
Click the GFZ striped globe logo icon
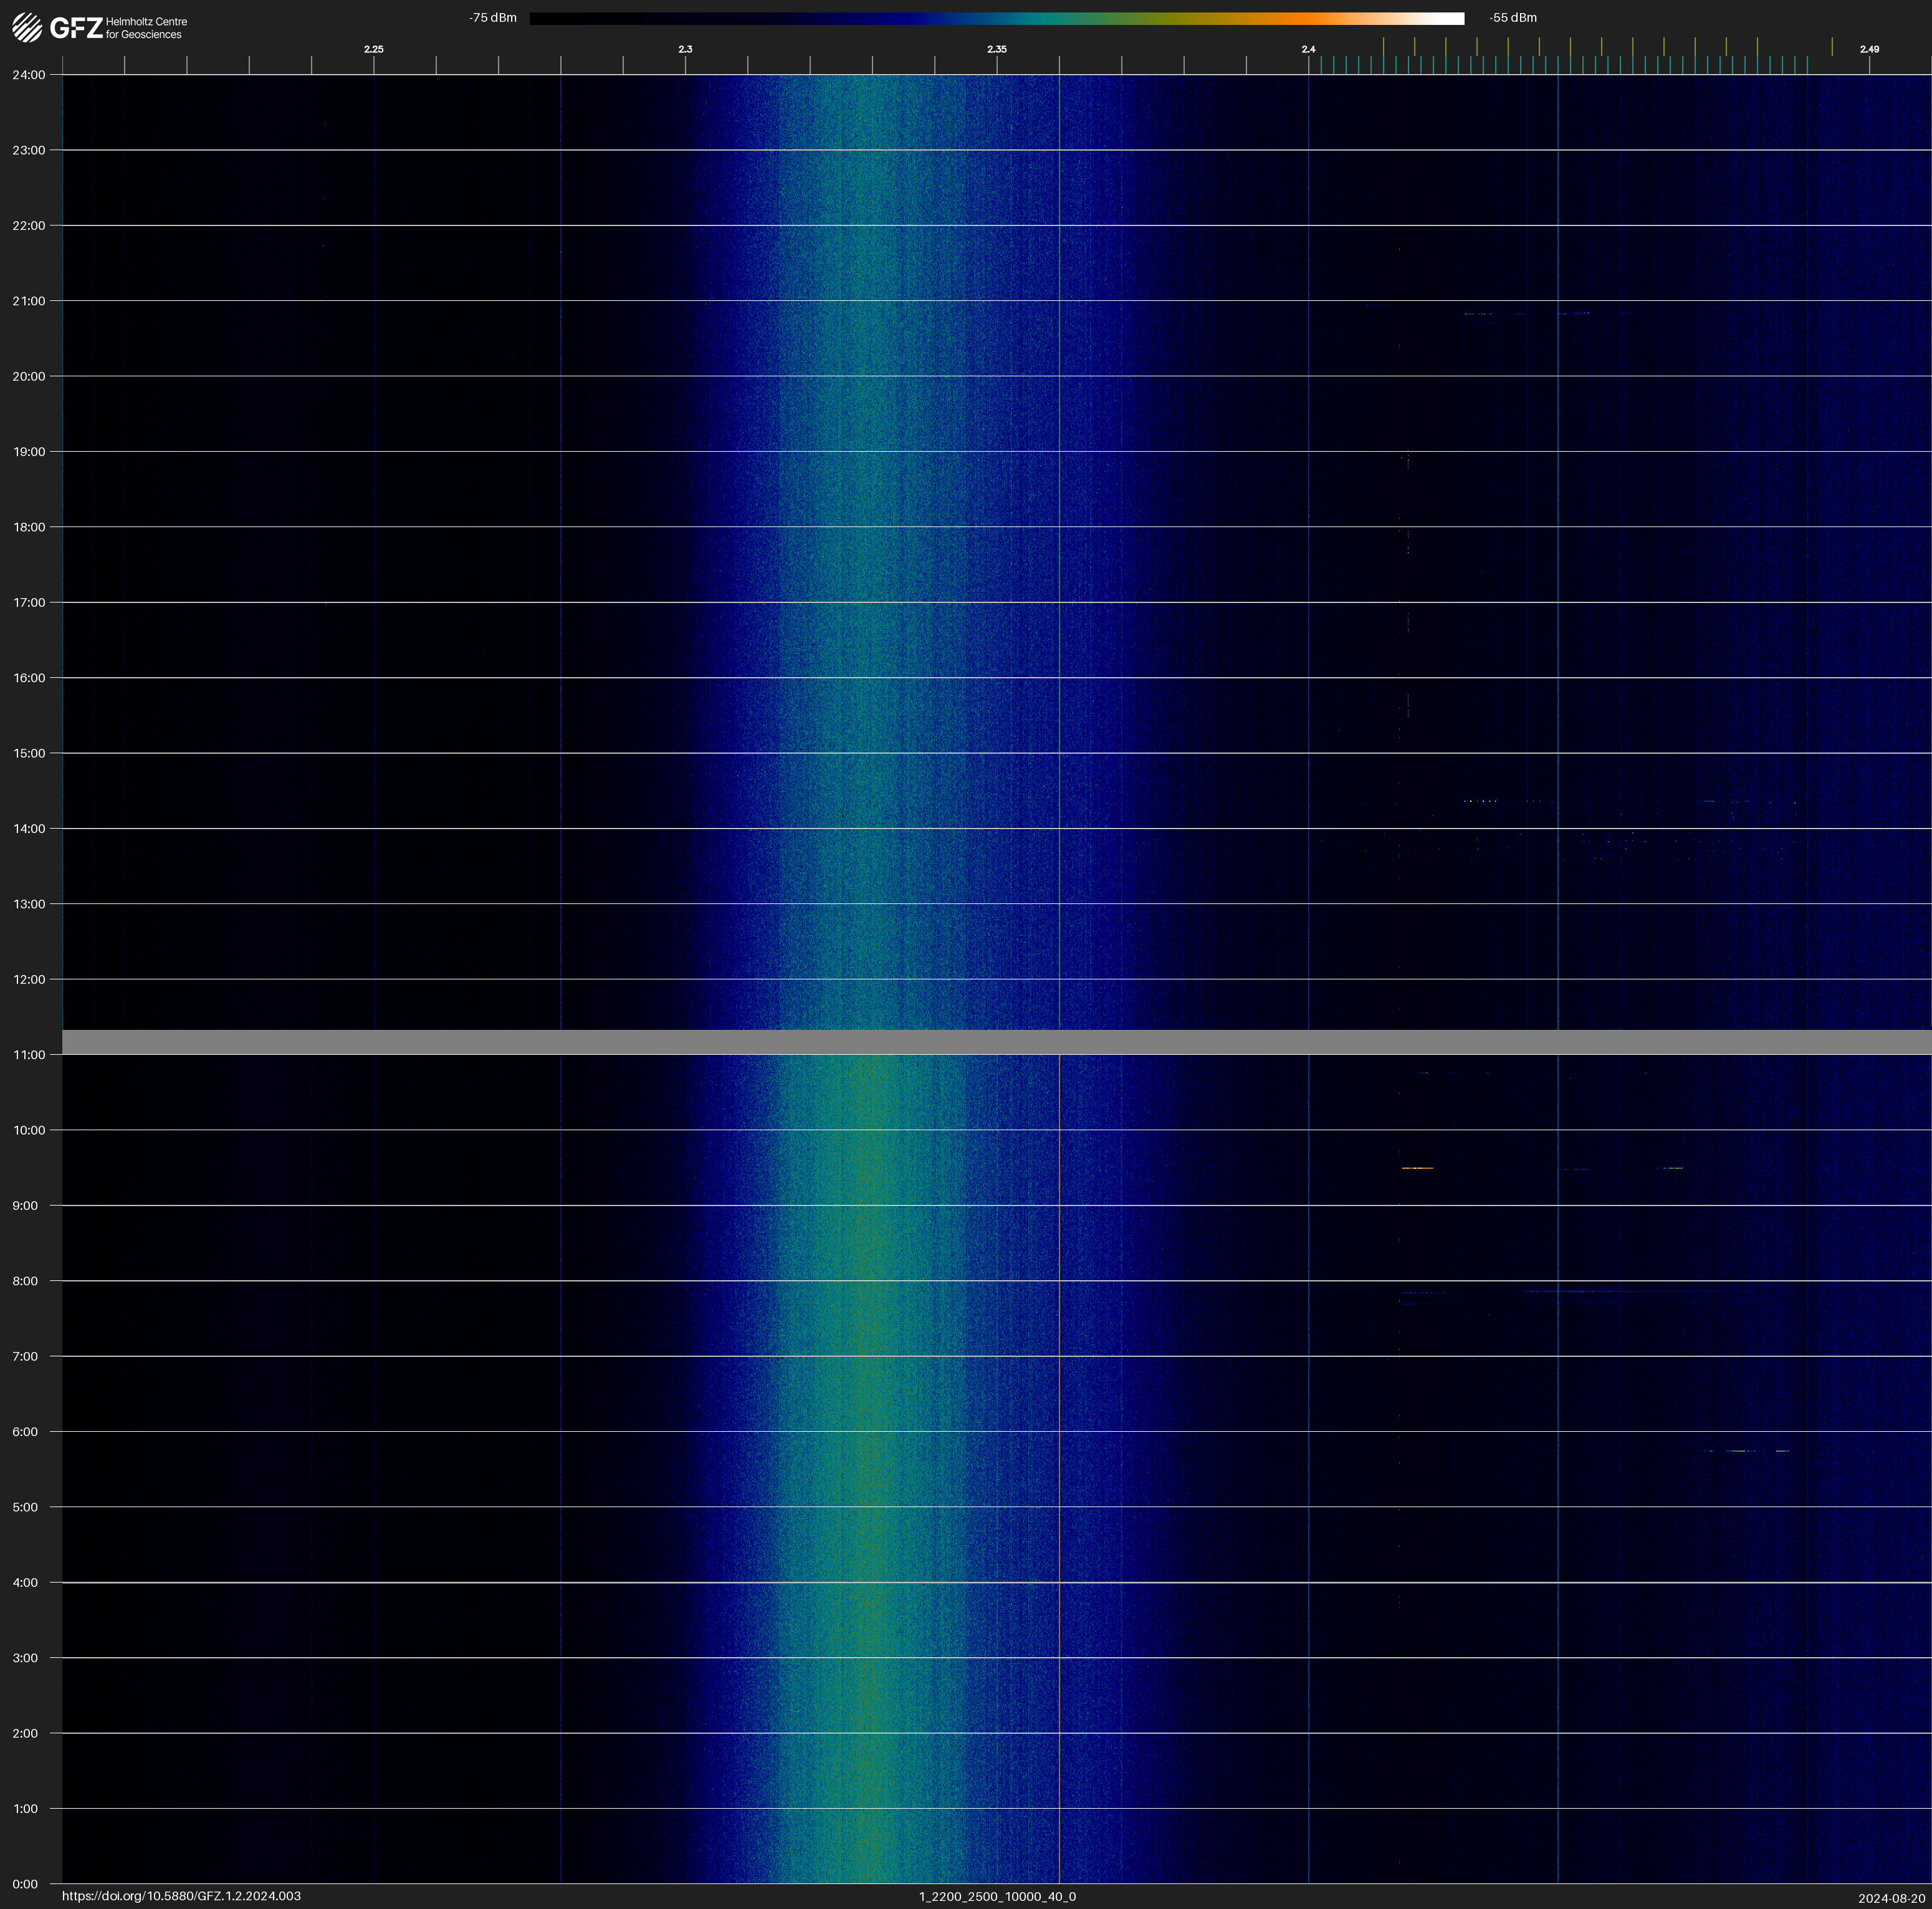click(x=27, y=28)
